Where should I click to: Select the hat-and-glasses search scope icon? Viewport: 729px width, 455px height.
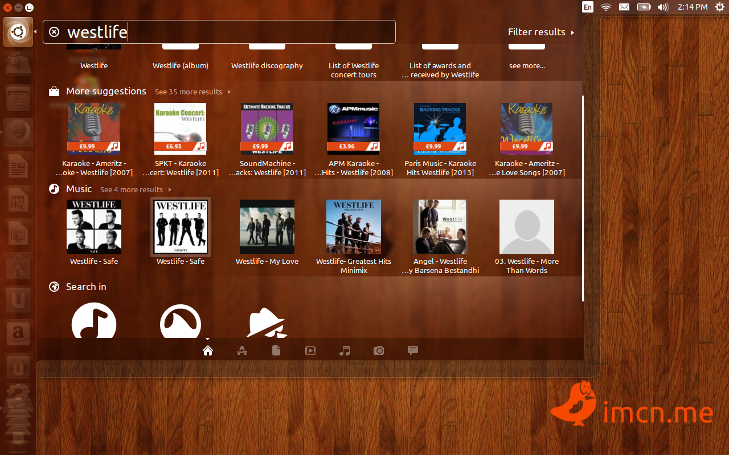(267, 322)
